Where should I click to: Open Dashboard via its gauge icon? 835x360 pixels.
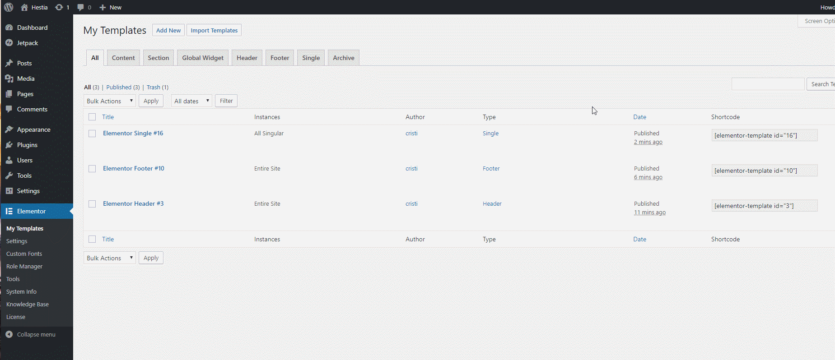click(x=9, y=28)
